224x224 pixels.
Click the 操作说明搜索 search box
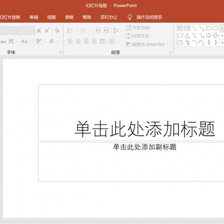click(x=149, y=17)
